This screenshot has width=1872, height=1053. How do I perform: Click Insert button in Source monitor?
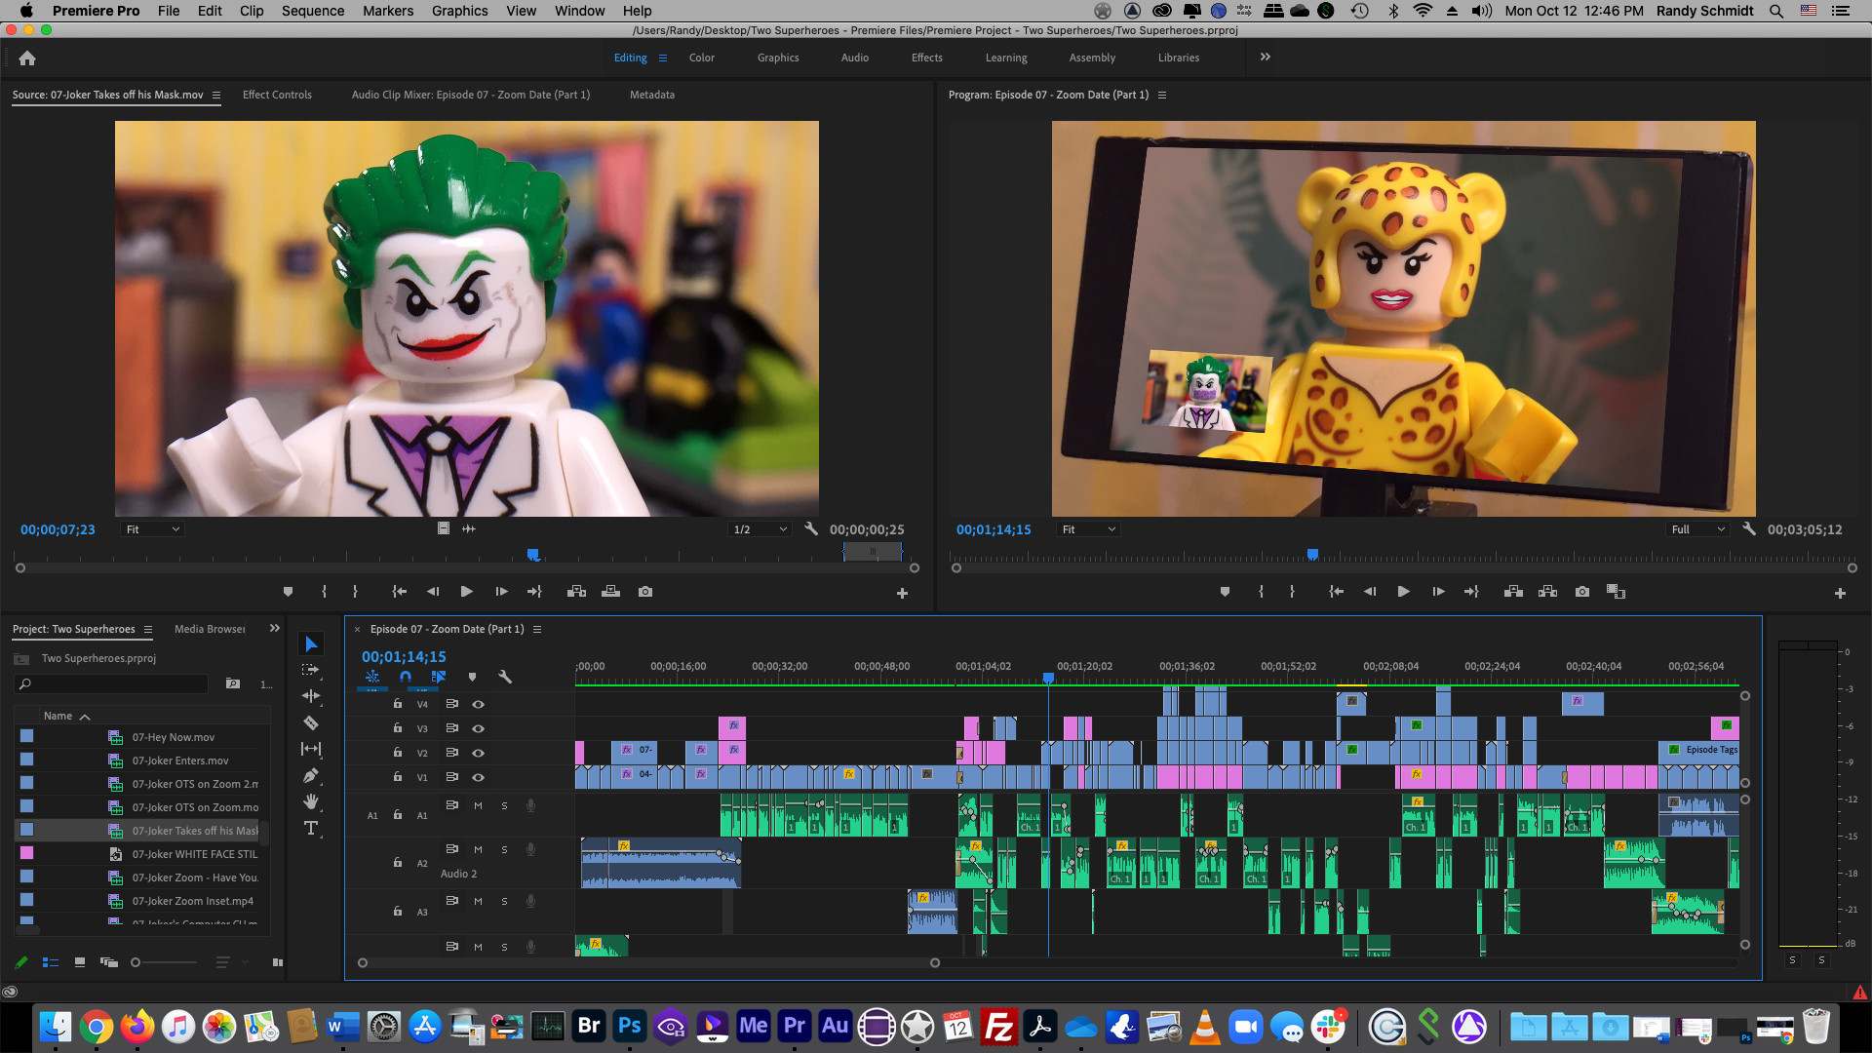[576, 592]
